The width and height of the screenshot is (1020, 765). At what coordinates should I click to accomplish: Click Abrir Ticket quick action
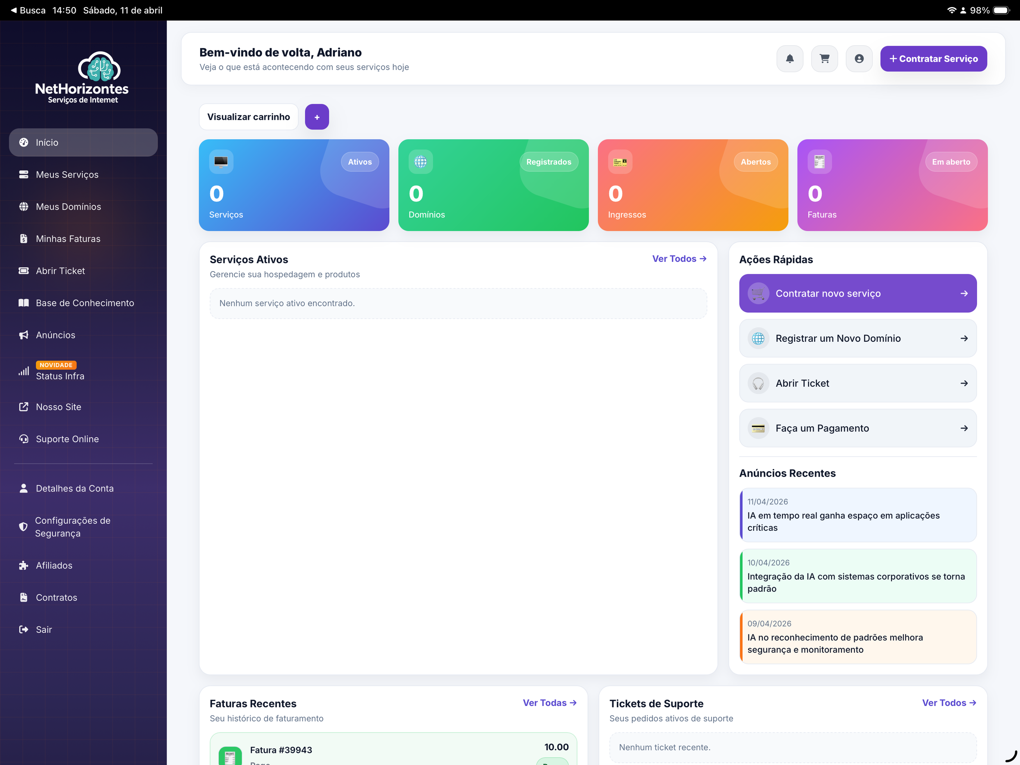point(858,383)
